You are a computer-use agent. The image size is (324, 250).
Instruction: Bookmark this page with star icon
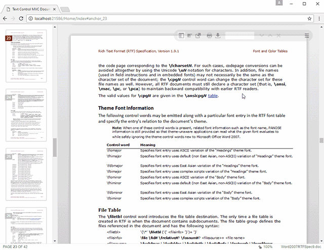point(309,19)
